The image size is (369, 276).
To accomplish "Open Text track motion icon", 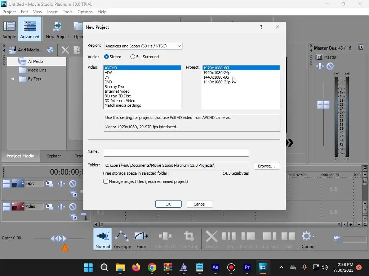I will click(49, 183).
